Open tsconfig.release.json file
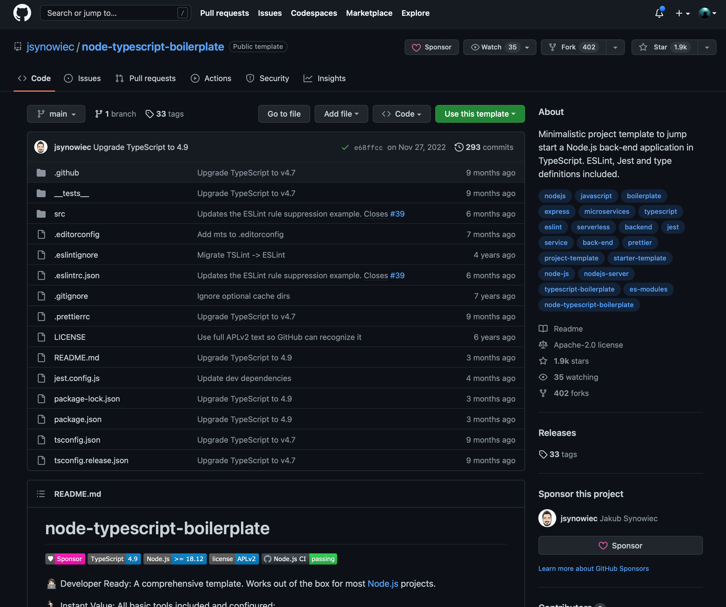The height and width of the screenshot is (607, 726). [x=91, y=460]
